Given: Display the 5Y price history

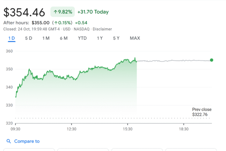Looking at the screenshot, I should (116, 38).
